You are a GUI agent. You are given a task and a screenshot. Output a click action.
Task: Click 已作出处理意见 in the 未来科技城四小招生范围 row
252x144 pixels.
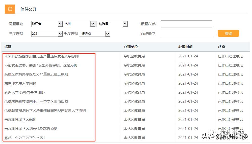(230, 56)
